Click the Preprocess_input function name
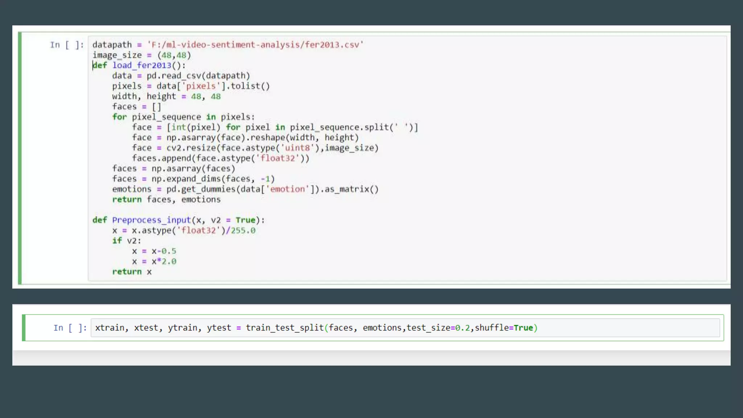The image size is (743, 418). click(x=151, y=220)
